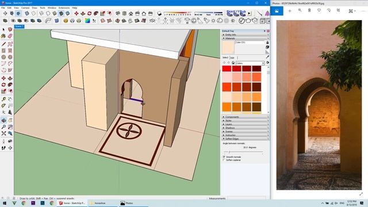Image resolution: width=368 pixels, height=207 pixels.
Task: Expand the Shadows panel
Action: (x=245, y=128)
